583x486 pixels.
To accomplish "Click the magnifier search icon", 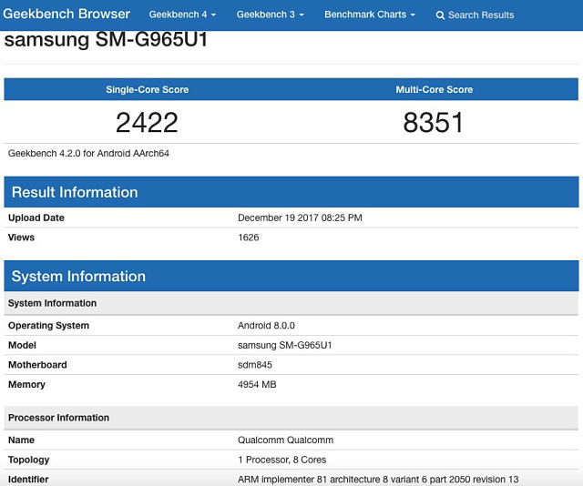I will click(x=440, y=15).
